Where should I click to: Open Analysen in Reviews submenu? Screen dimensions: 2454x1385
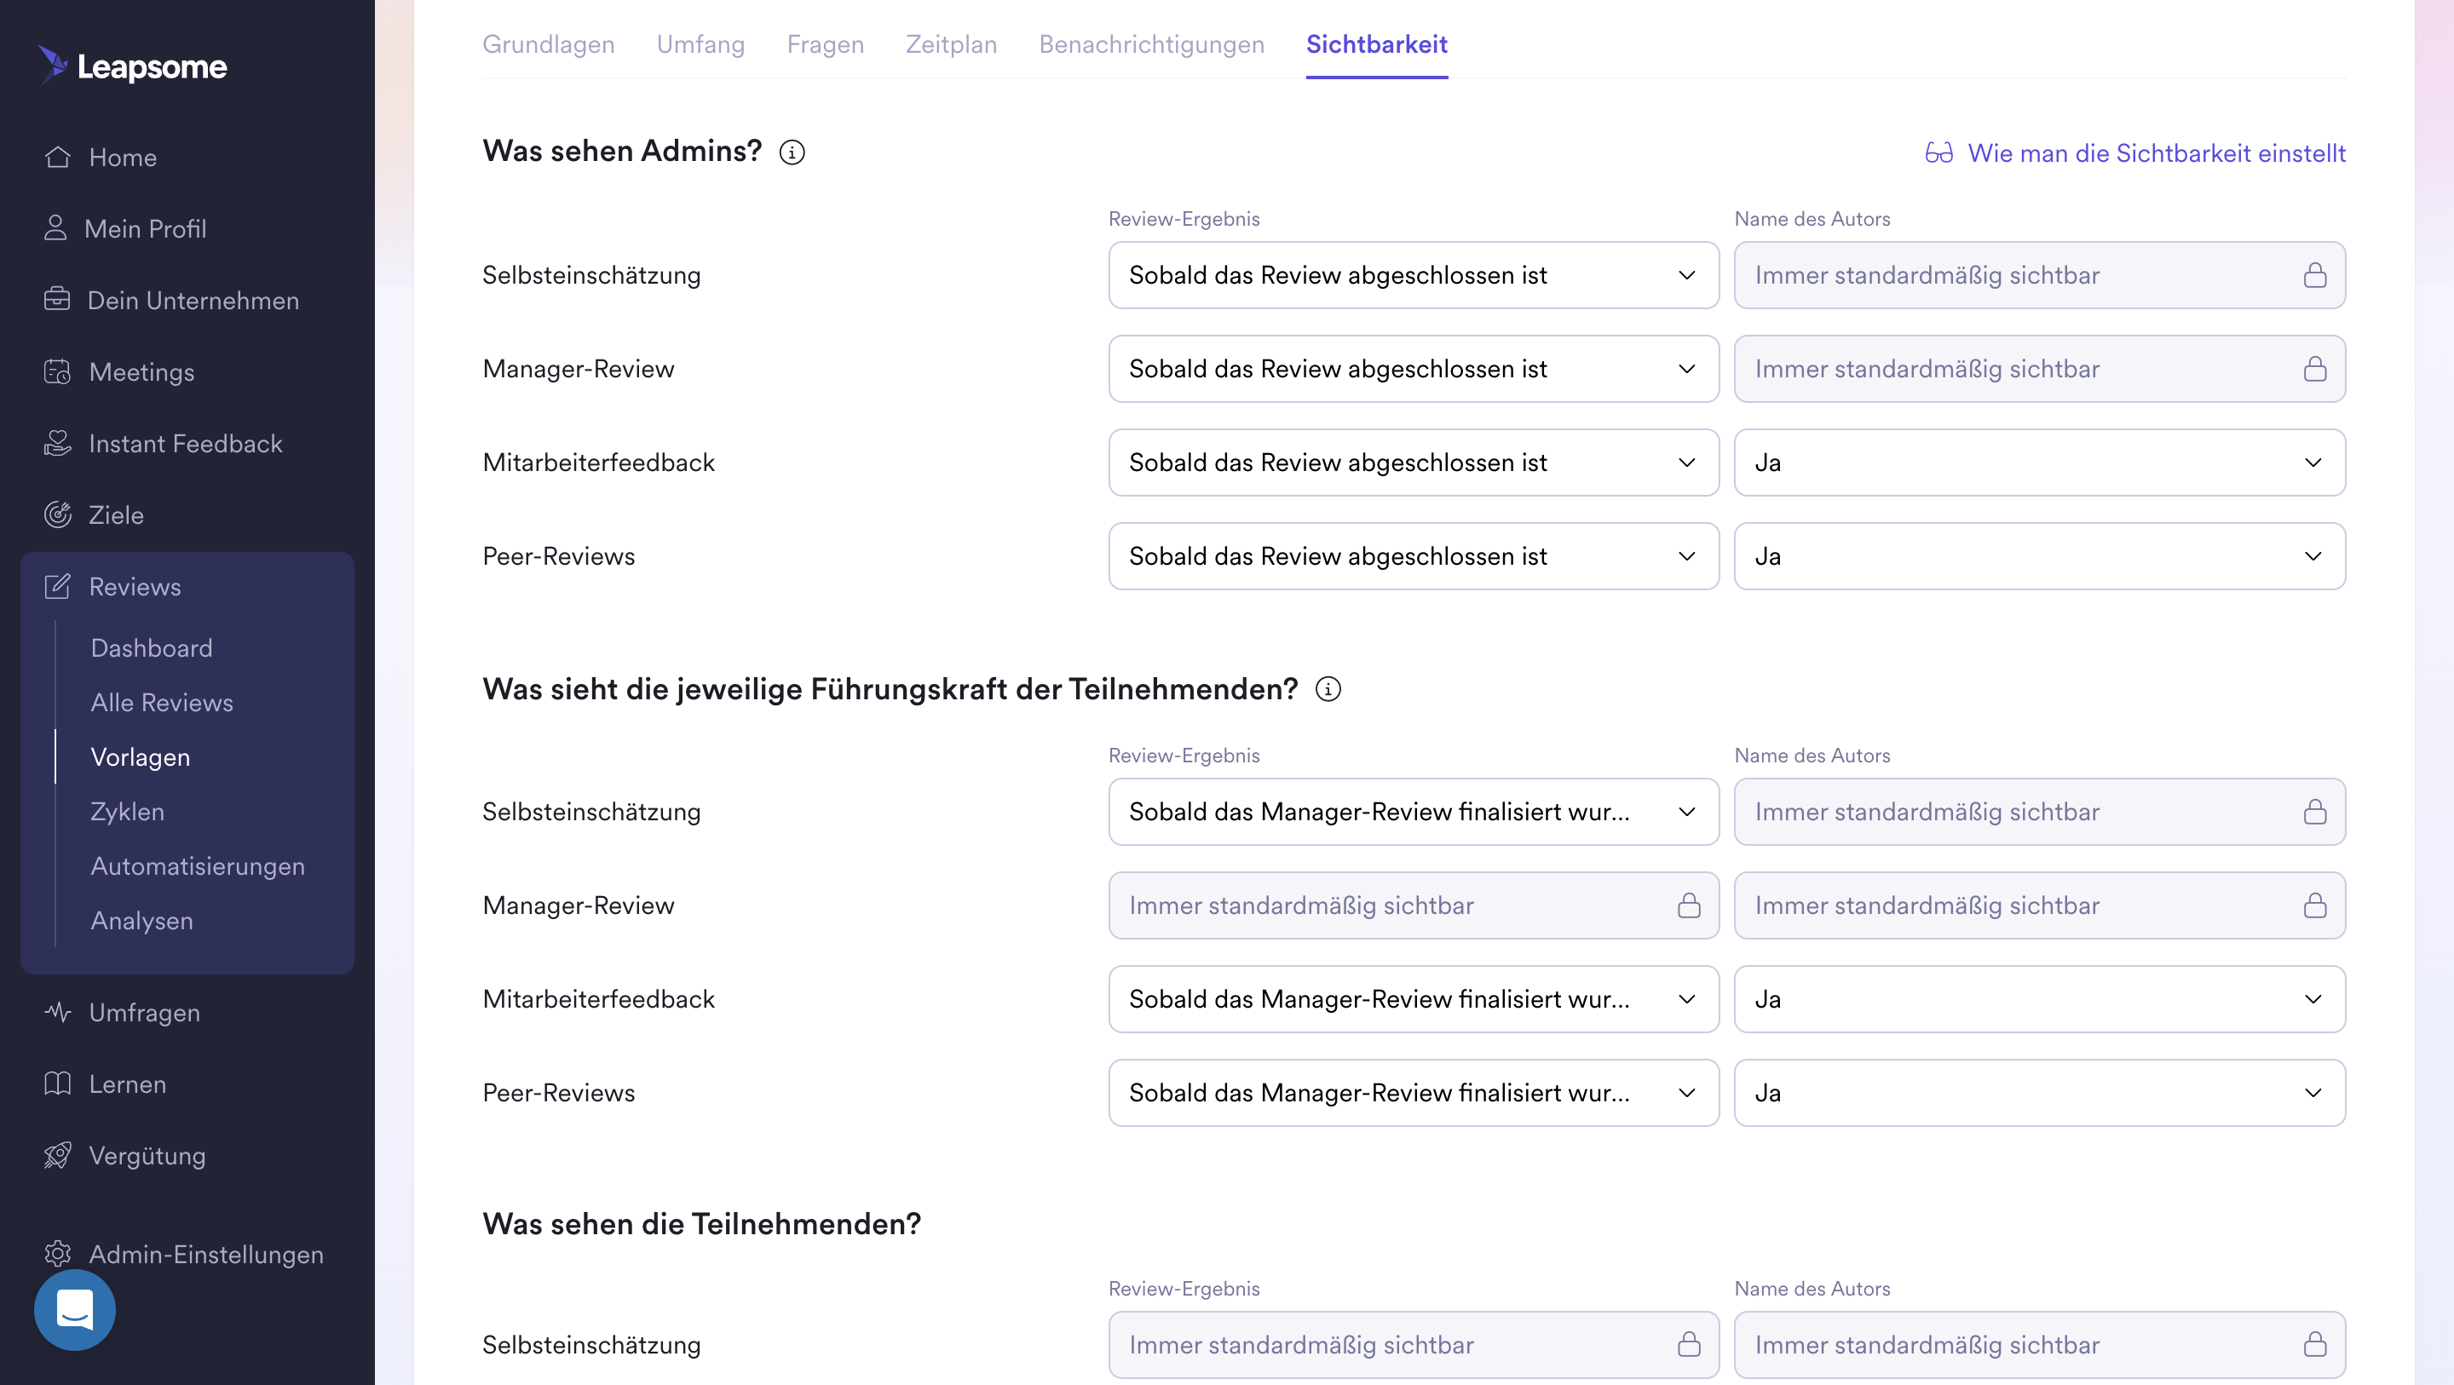pyautogui.click(x=142, y=920)
